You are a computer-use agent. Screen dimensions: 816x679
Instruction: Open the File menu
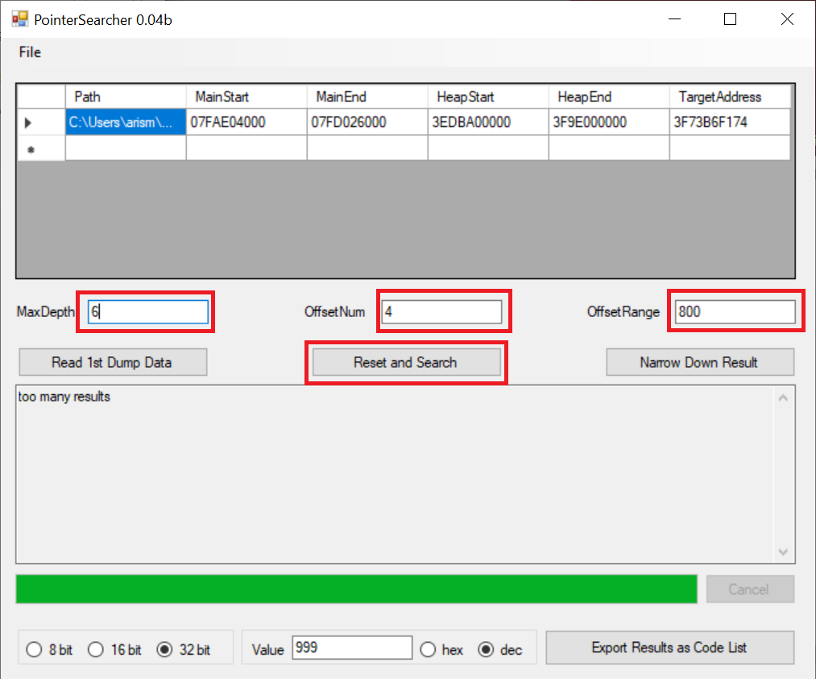30,52
